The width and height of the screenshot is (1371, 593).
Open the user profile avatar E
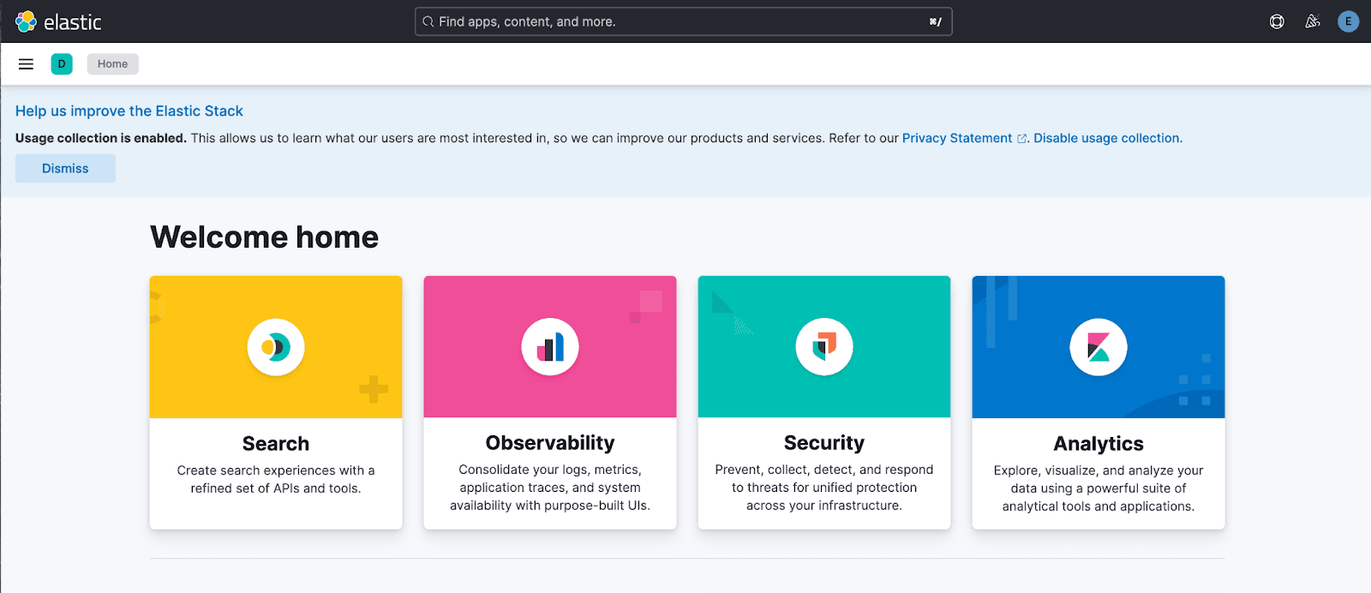pos(1348,21)
